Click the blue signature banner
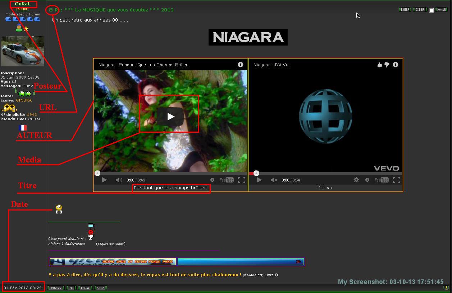The height and width of the screenshot is (293, 452). (x=241, y=261)
